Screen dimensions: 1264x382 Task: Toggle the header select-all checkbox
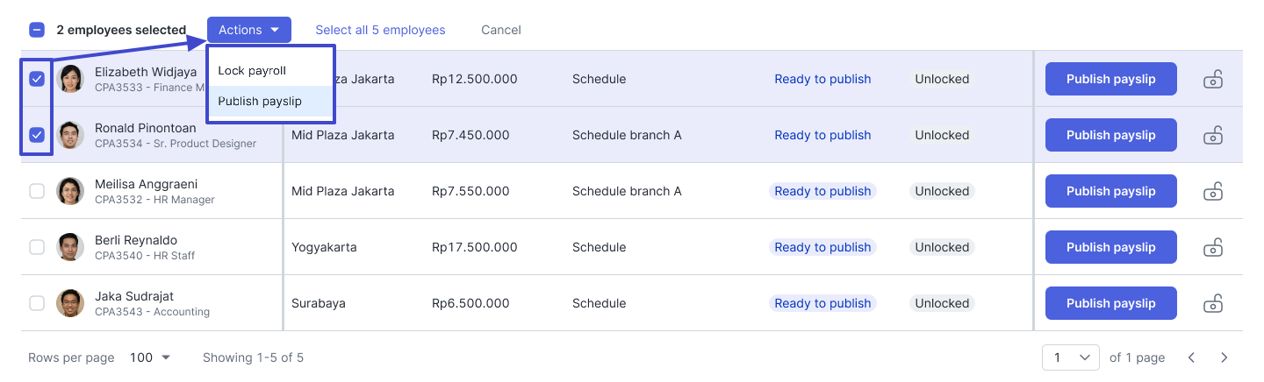[x=37, y=30]
